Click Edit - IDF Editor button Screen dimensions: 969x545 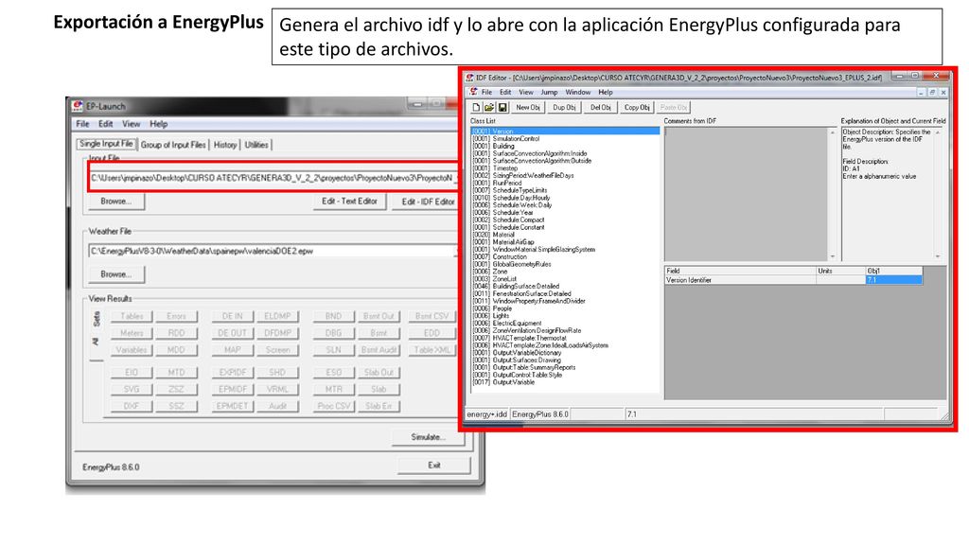pyautogui.click(x=427, y=202)
